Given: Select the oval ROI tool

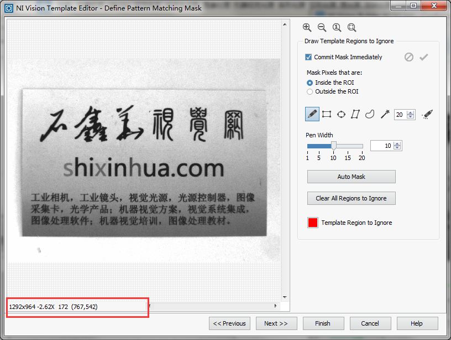Looking at the screenshot, I should [x=341, y=114].
